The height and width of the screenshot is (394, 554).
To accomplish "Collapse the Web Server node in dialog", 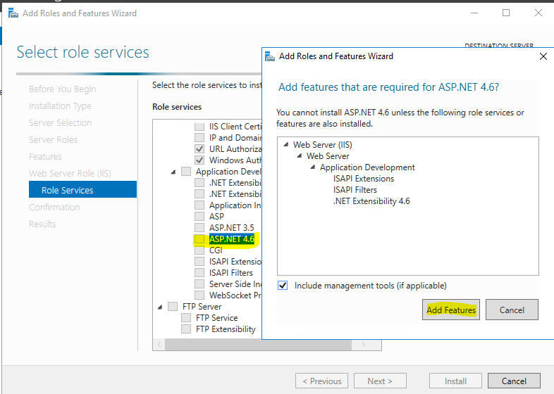I will (300, 156).
